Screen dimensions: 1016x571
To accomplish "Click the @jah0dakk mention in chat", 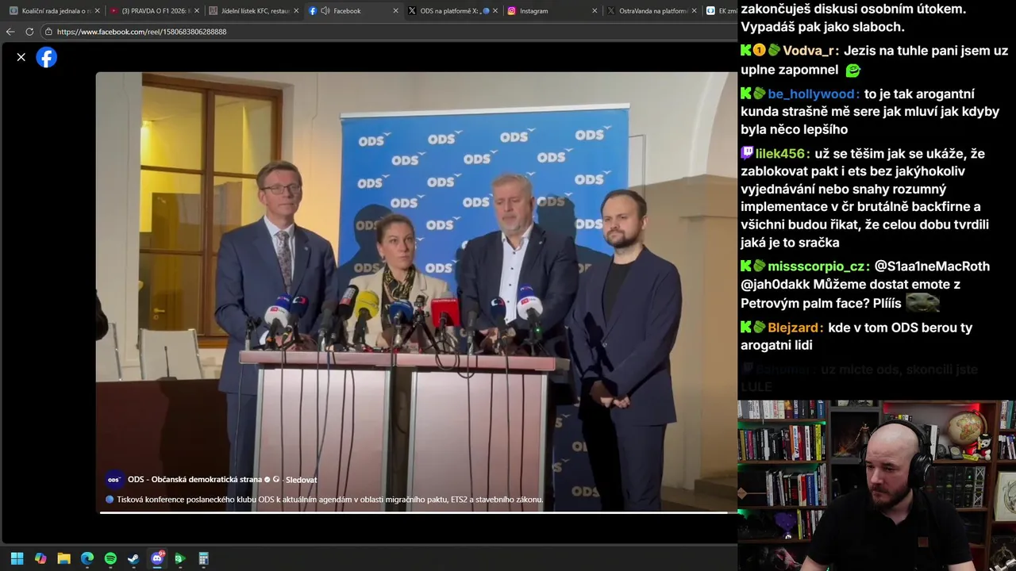I will point(775,285).
